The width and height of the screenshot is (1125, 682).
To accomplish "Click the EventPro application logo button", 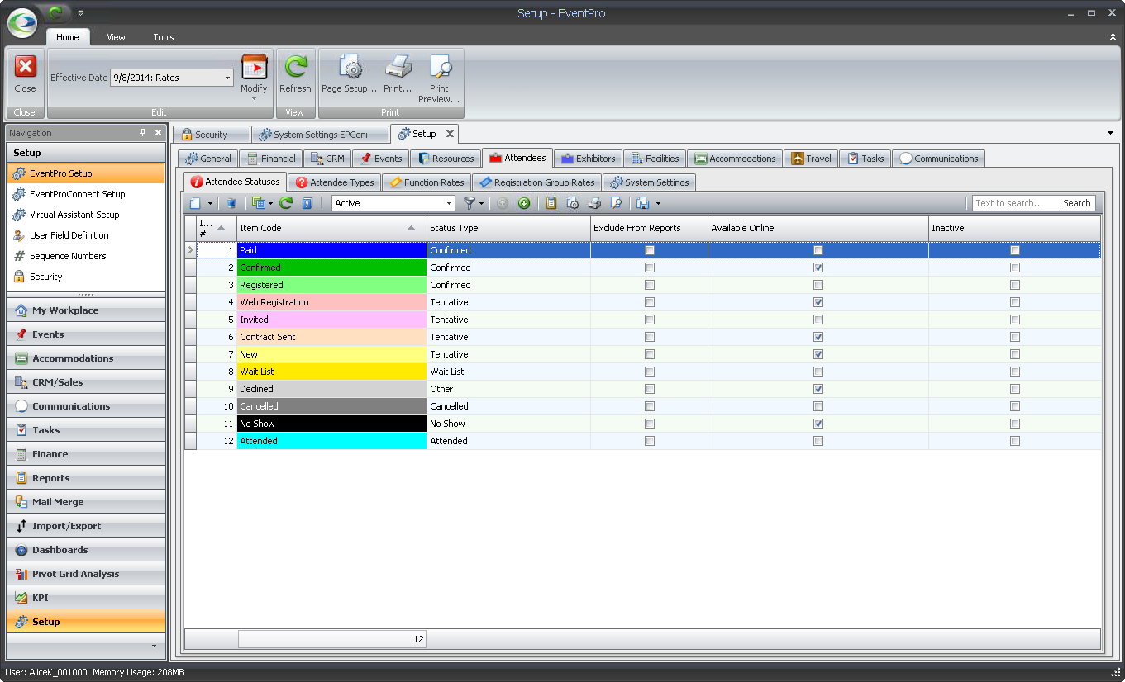I will click(22, 22).
